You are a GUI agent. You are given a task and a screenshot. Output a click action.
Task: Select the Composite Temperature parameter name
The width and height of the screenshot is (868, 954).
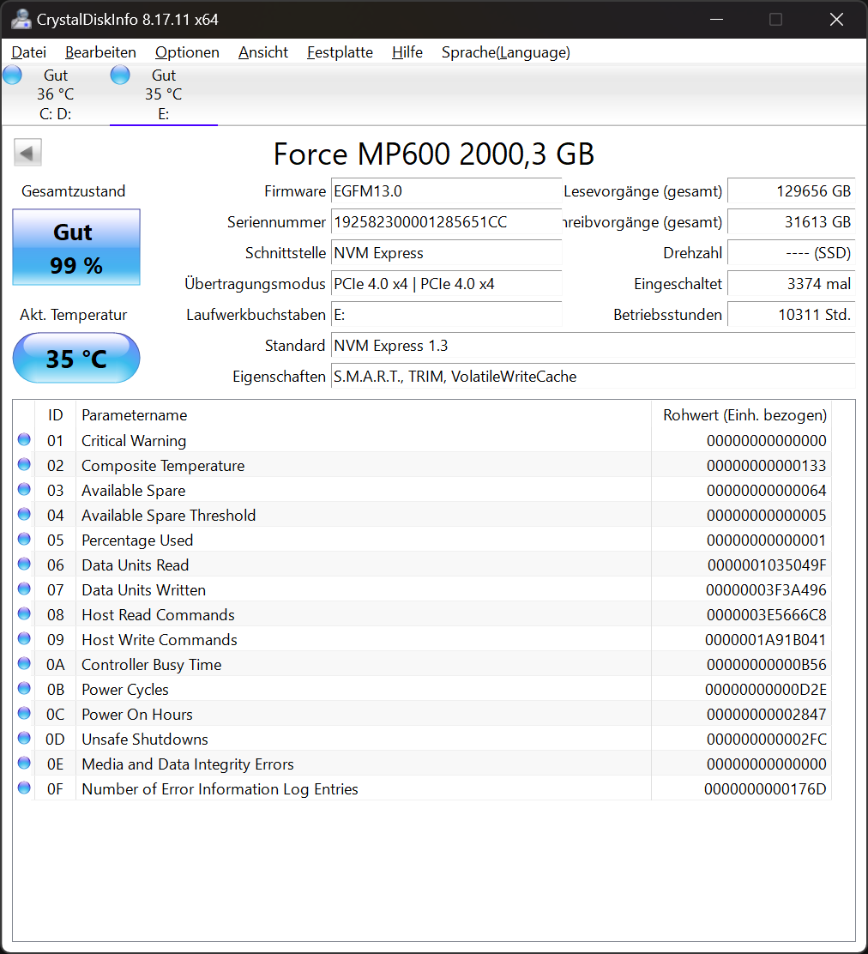click(163, 466)
